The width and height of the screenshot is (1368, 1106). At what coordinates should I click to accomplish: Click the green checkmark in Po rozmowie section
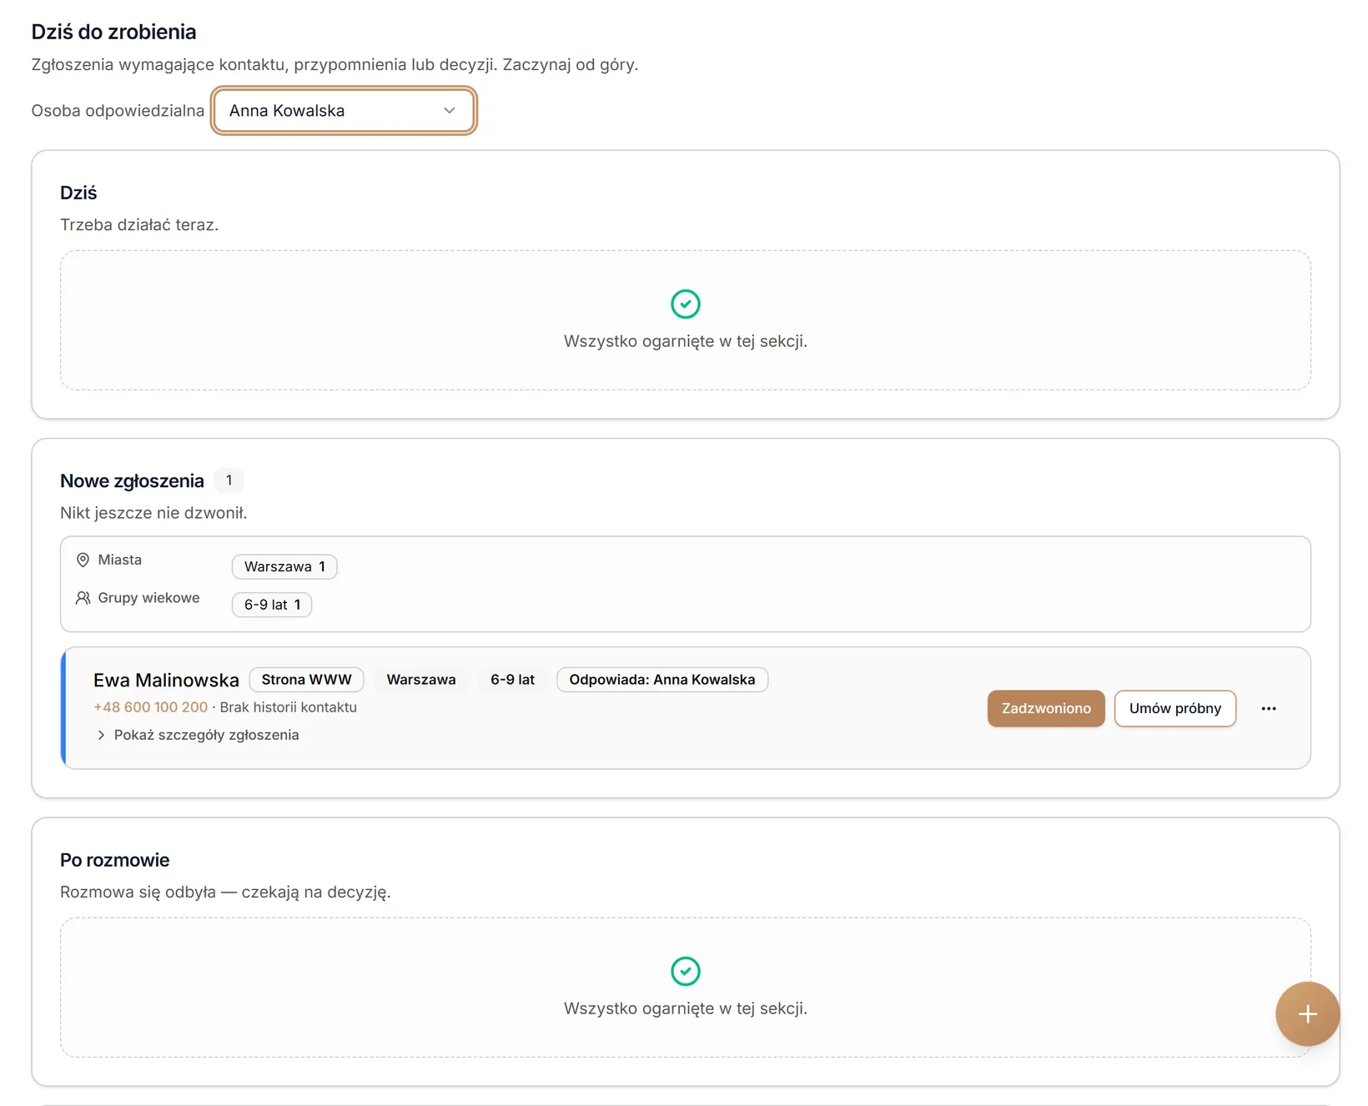(x=686, y=971)
